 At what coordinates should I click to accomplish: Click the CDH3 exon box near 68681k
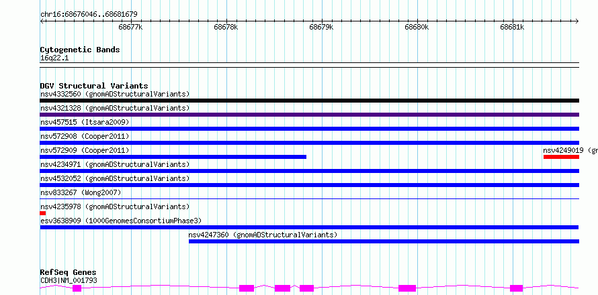(x=517, y=288)
